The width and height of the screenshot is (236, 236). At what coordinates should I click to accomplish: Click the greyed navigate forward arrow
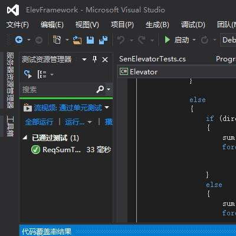click(39, 40)
